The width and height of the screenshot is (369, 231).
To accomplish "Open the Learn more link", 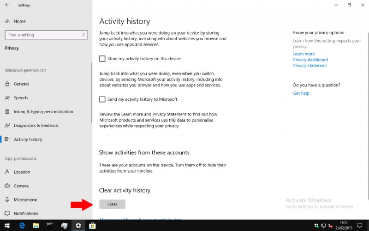I will point(304,54).
